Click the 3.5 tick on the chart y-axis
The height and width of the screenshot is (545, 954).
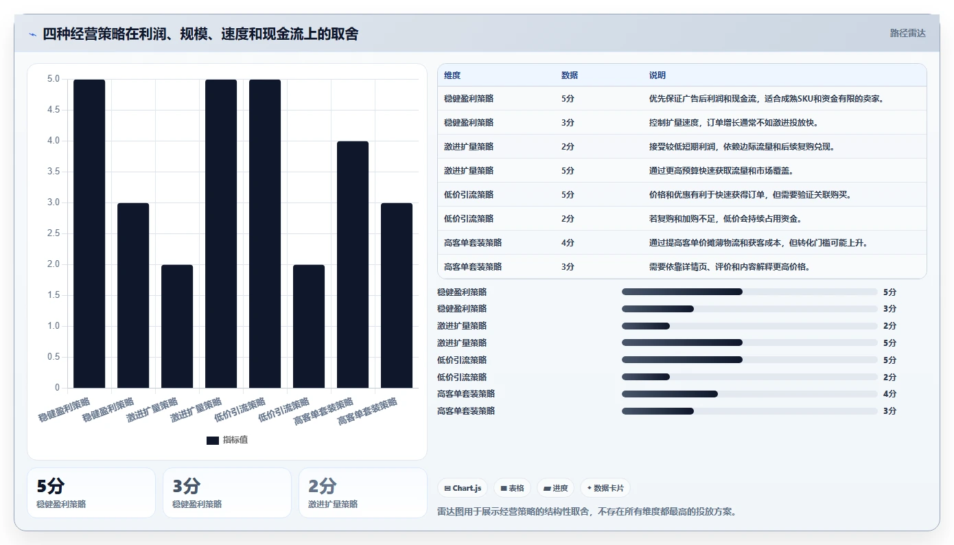pyautogui.click(x=53, y=172)
